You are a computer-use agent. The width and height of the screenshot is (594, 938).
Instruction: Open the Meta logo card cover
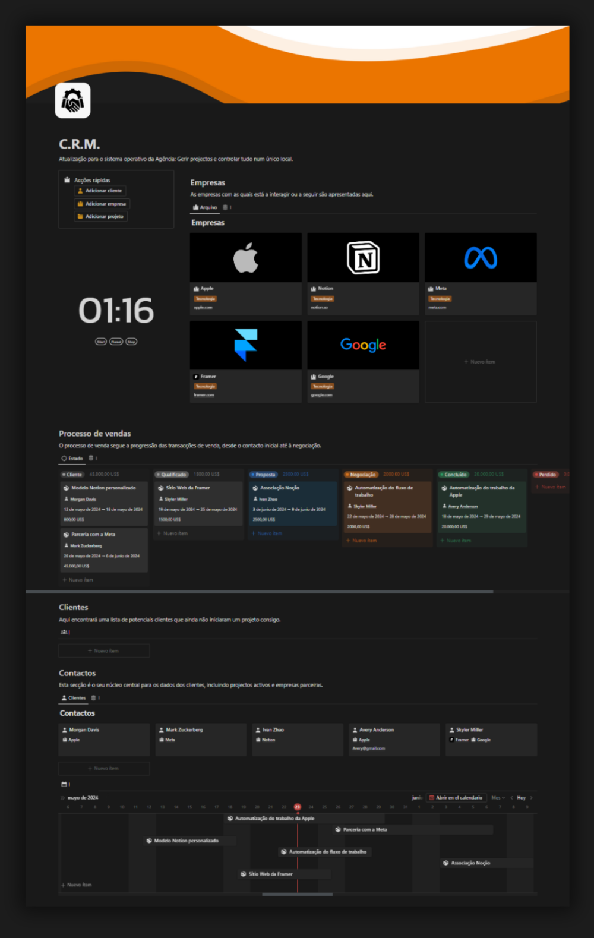point(481,257)
